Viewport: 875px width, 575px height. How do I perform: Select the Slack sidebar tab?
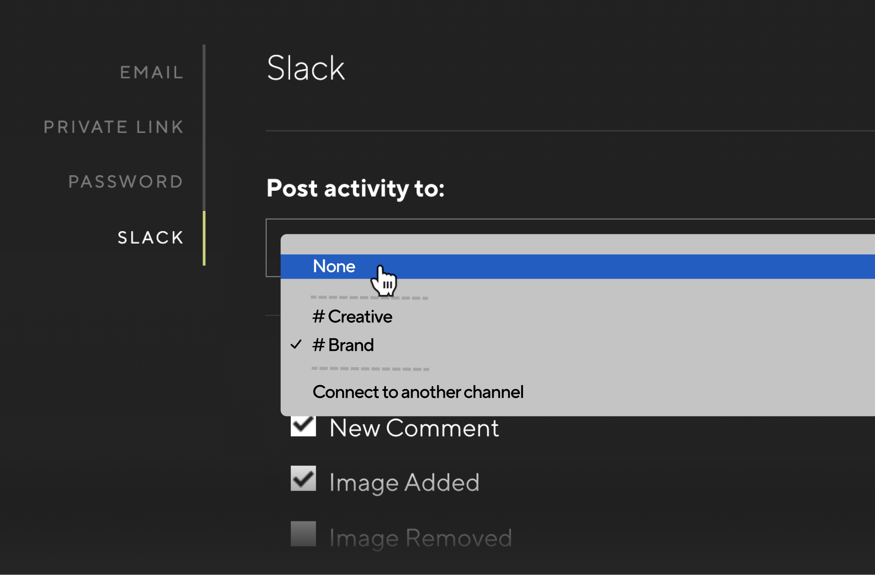150,237
